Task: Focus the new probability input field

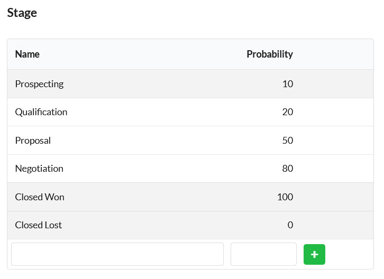Action: tap(263, 254)
